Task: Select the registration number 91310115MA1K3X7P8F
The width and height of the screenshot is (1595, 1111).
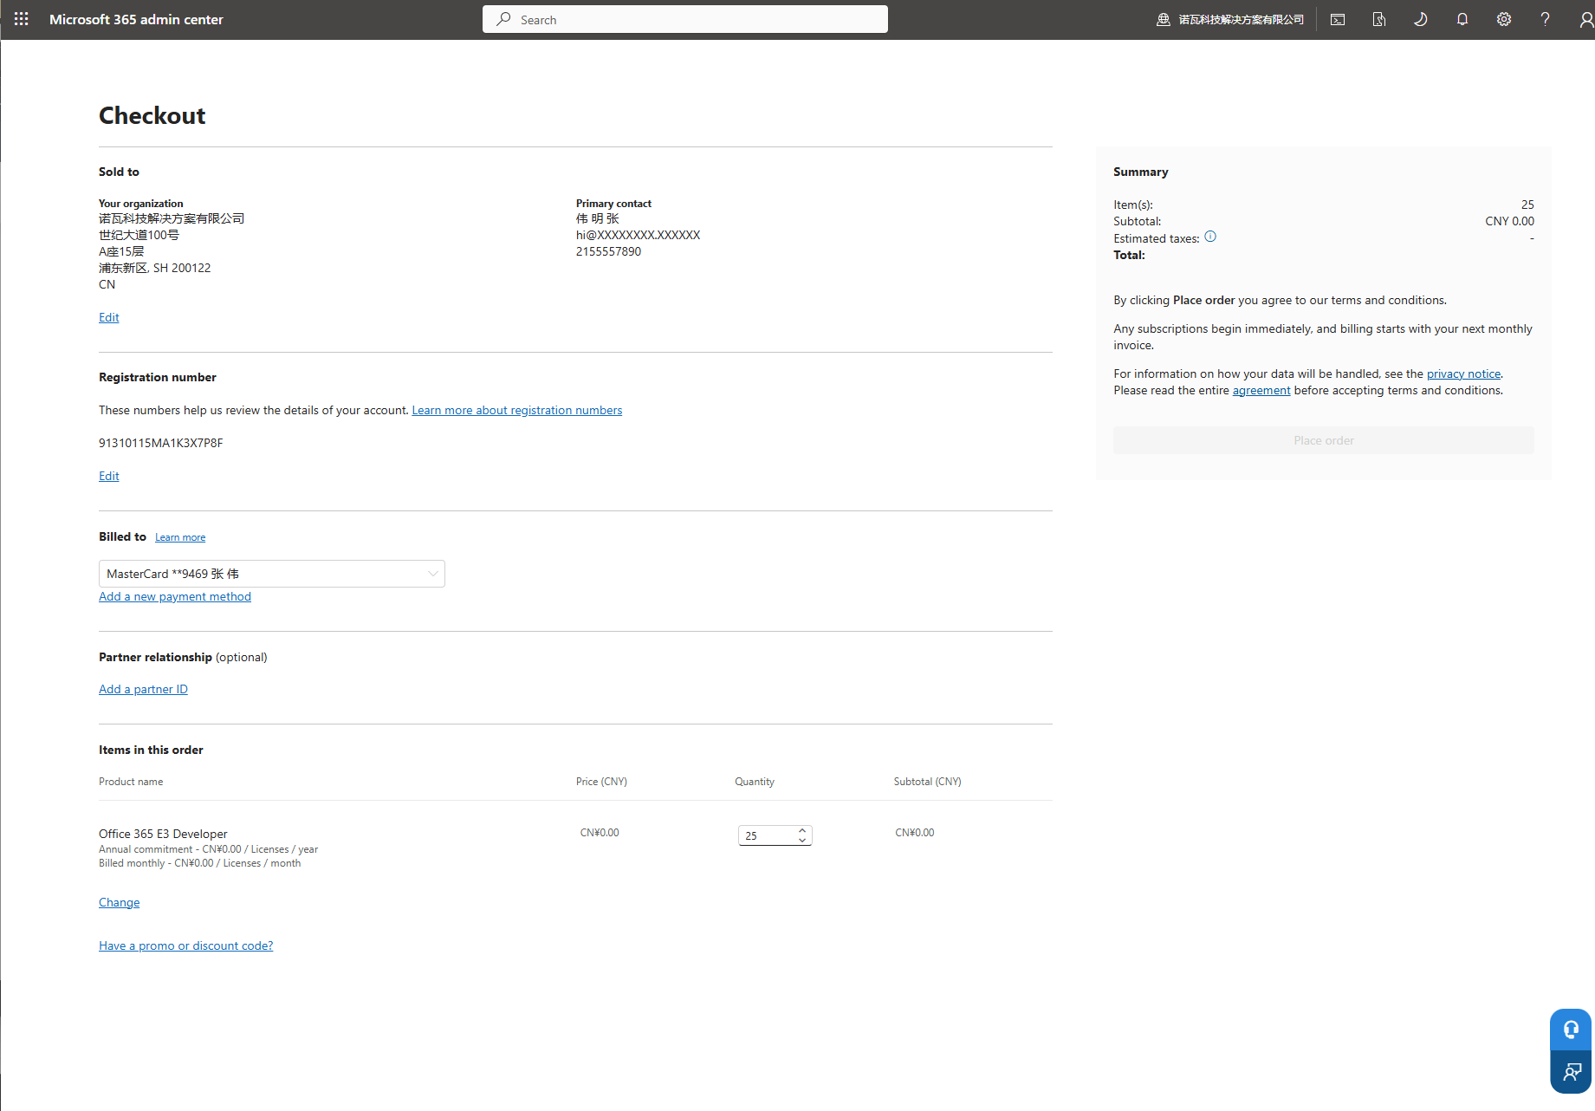Action: click(161, 443)
